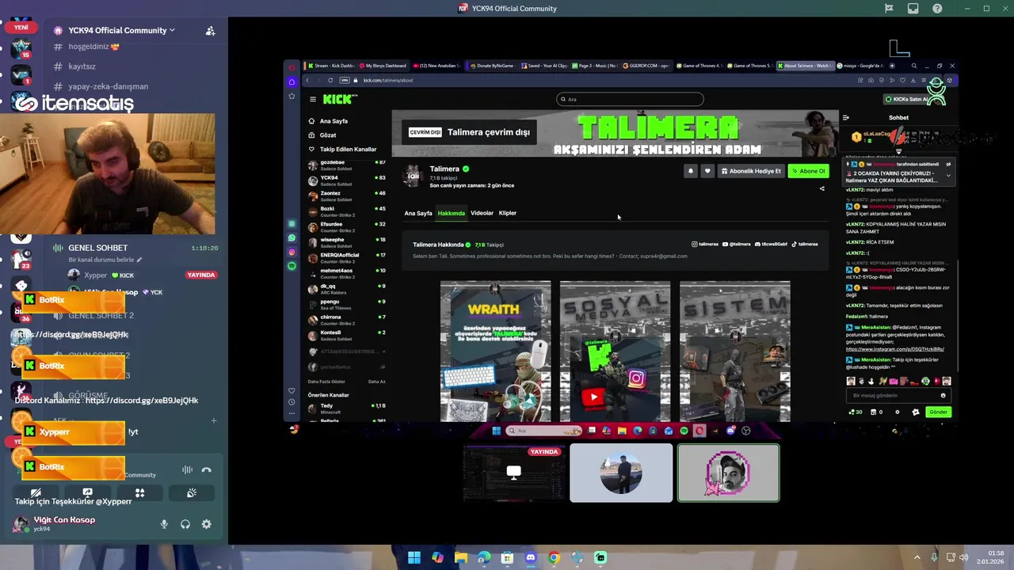The image size is (1014, 570).
Task: Open the Zaontez followed channel
Action: pos(347,196)
